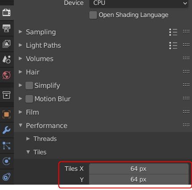Open the Device CPU dropdown
Screen dimensions: 192x190
[x=139, y=3]
